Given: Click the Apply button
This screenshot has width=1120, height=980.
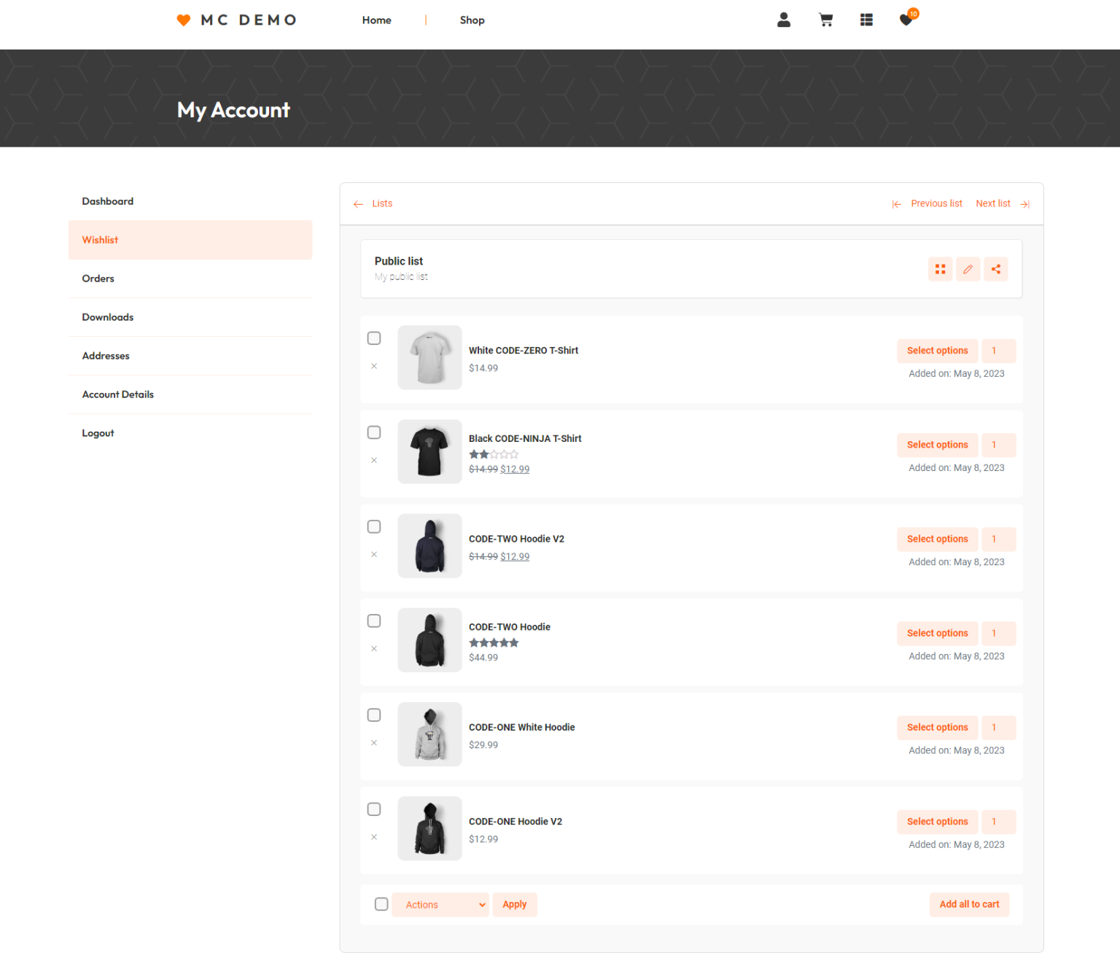Looking at the screenshot, I should (x=515, y=905).
